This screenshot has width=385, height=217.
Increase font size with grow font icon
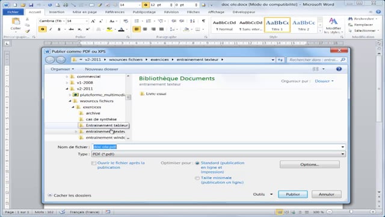coord(93,21)
